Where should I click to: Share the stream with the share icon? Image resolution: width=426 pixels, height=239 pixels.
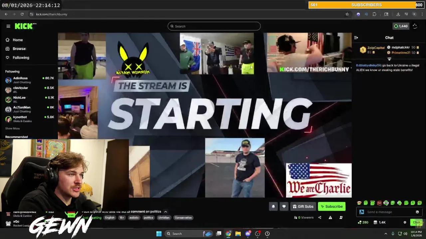tap(319, 218)
